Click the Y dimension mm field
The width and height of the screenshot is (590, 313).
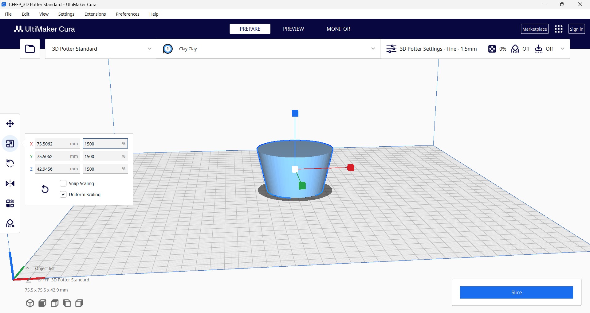tap(58, 156)
